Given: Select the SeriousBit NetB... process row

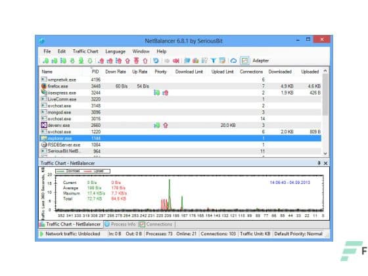Looking at the screenshot, I should (181, 151).
